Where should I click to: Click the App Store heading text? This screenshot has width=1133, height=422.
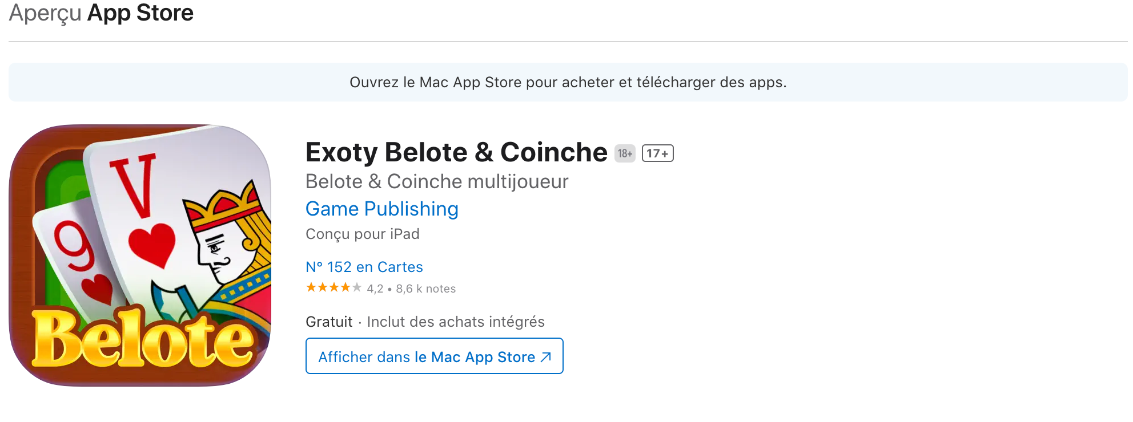[x=140, y=13]
